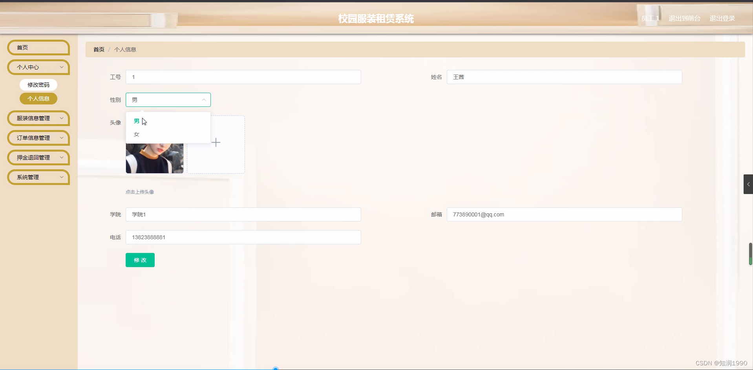Click 首页 in the breadcrumb
The image size is (753, 370).
click(98, 49)
